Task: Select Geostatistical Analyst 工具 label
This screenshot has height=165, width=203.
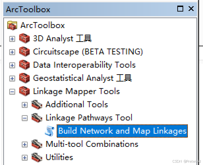Action: pos(82,78)
